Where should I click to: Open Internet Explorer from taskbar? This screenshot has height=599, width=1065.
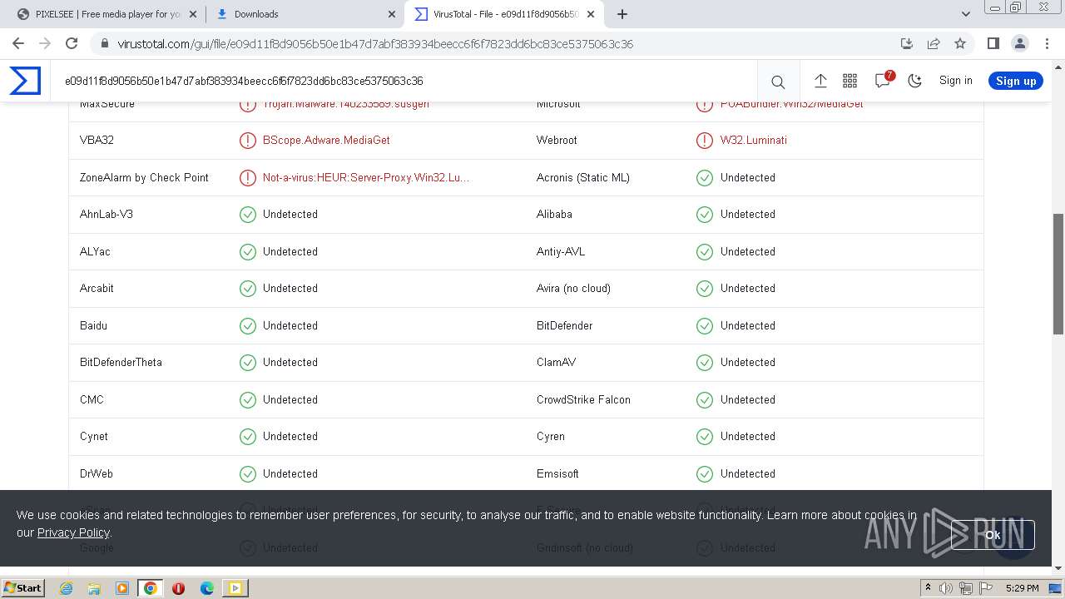66,588
